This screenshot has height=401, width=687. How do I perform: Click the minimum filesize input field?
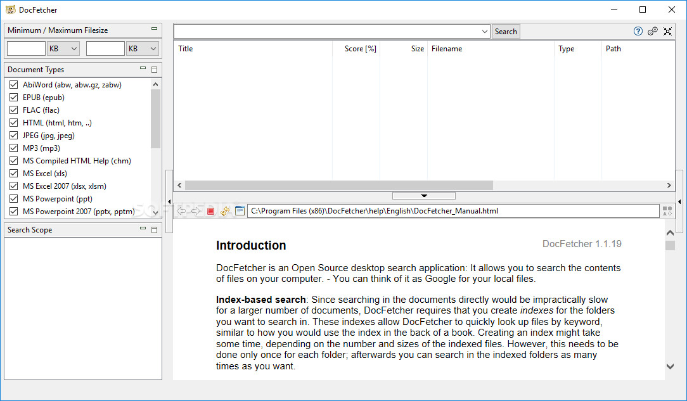coord(25,48)
